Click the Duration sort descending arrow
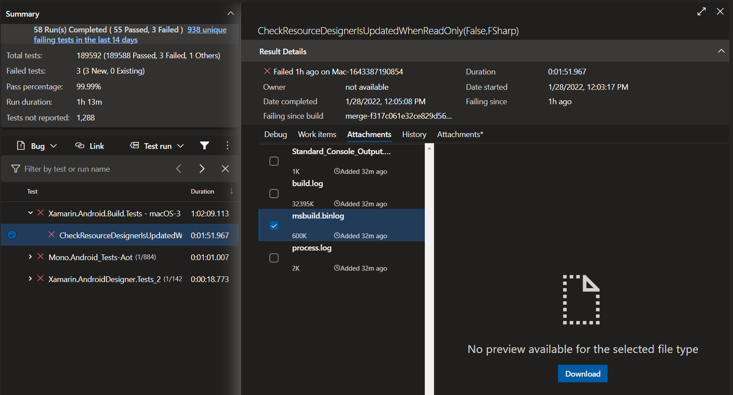The height and width of the screenshot is (395, 733). (231, 191)
